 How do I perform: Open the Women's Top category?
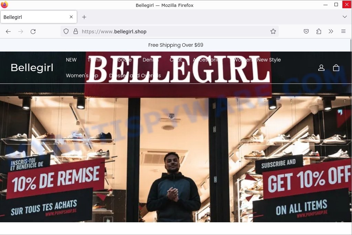pyautogui.click(x=82, y=76)
